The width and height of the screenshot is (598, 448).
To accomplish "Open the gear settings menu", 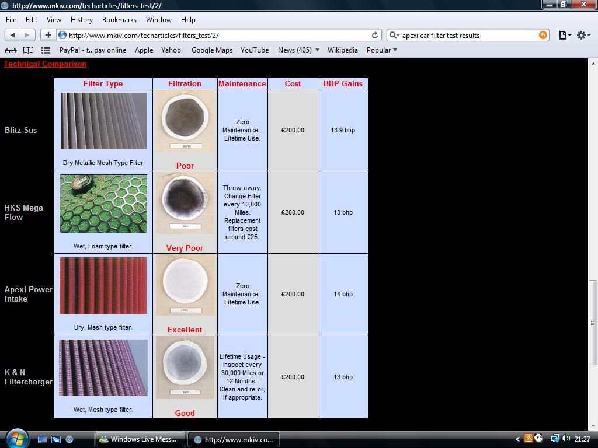I will [x=583, y=35].
